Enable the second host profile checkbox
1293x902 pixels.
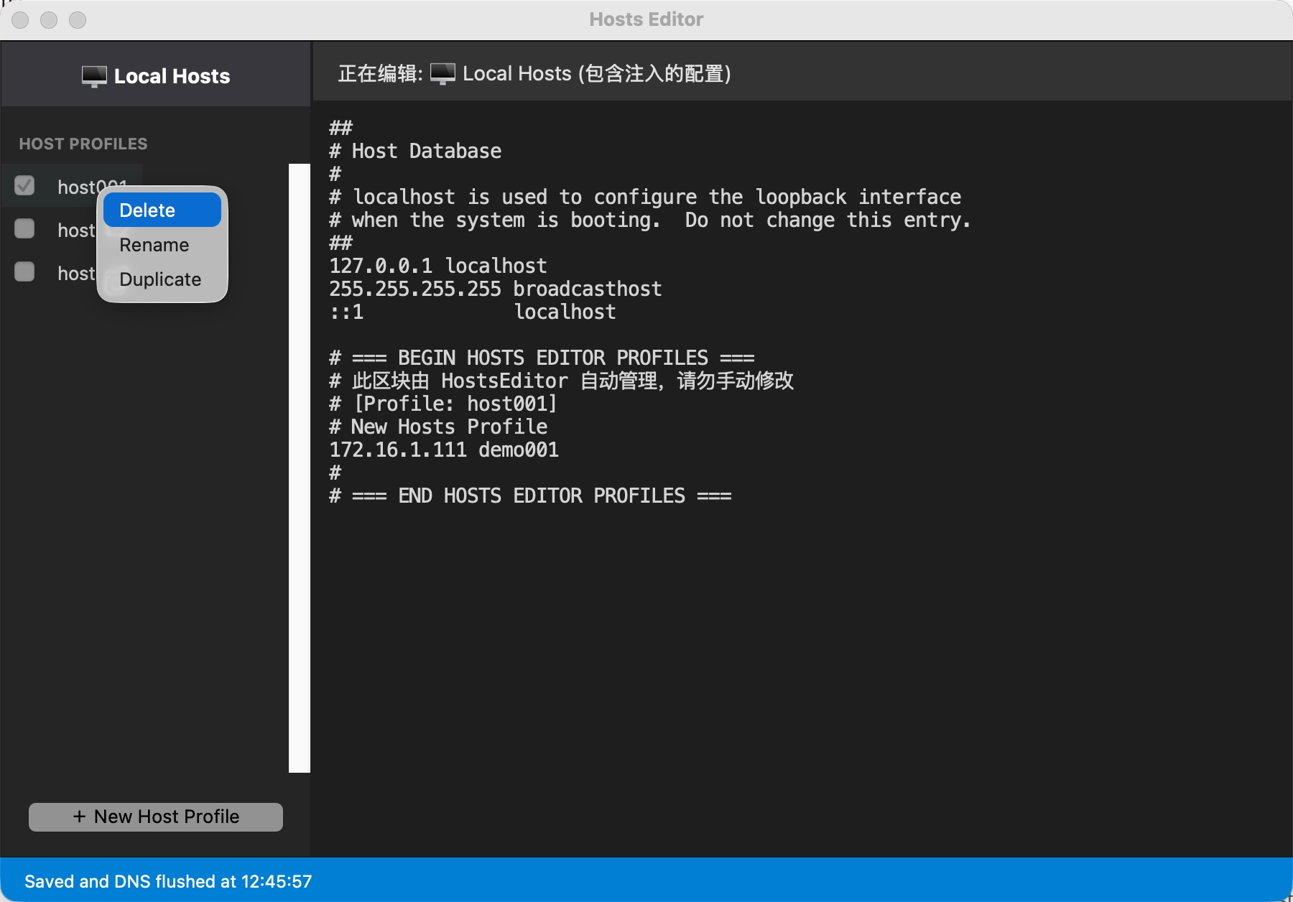coord(24,229)
